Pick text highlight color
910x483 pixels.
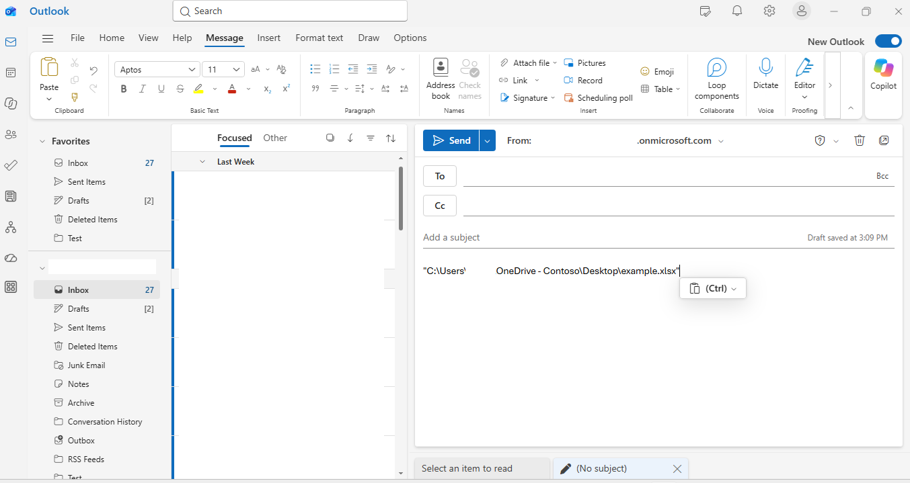(198, 89)
